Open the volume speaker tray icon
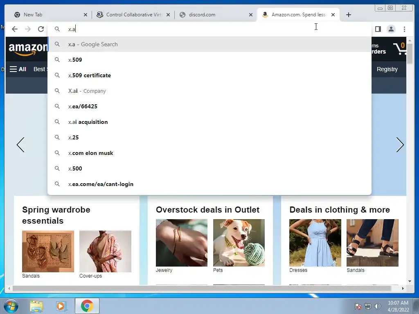Viewport: 419px width, 314px height. point(378,306)
